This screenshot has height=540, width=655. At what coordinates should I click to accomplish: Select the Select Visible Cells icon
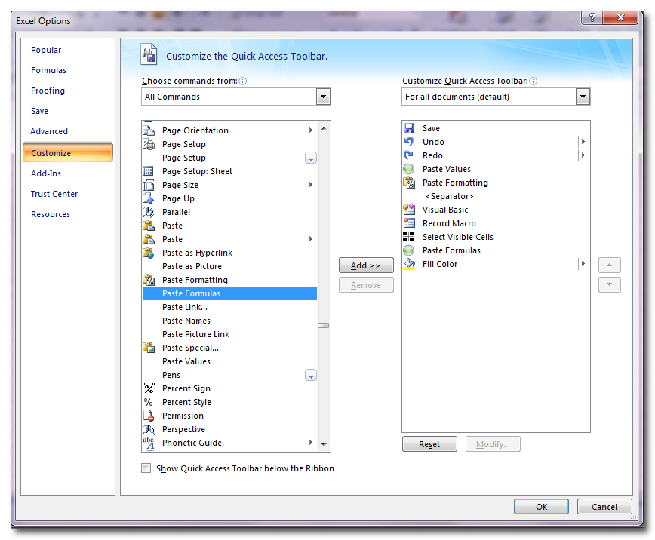[409, 237]
